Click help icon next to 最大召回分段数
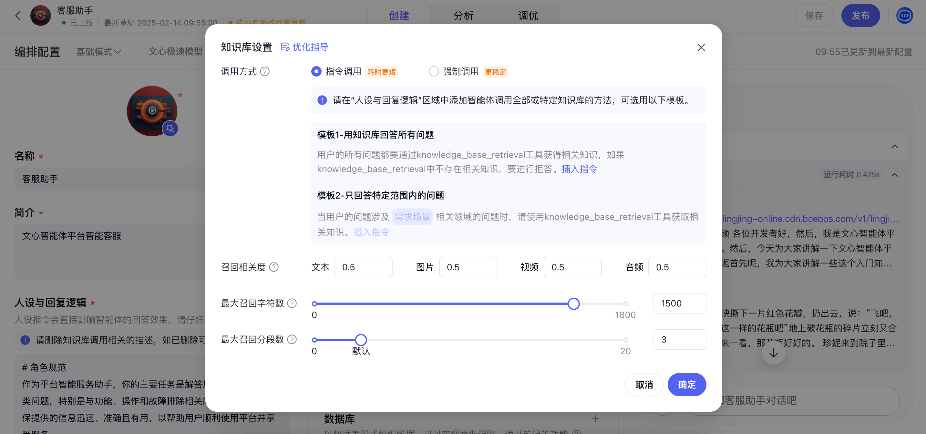Screen dimensions: 926x434 point(292,339)
